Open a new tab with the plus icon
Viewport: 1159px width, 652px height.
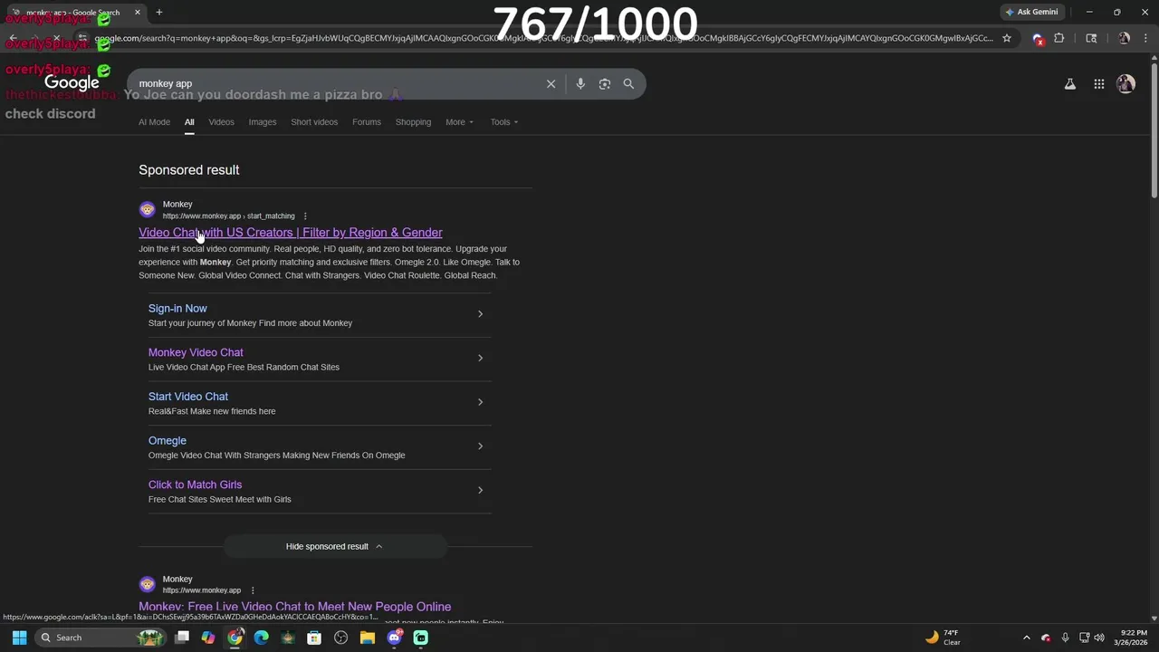[x=158, y=12]
